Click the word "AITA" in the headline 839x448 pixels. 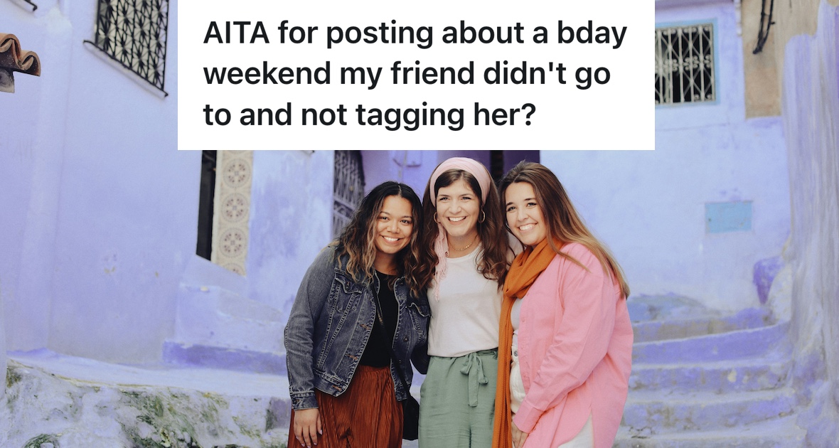(x=237, y=35)
